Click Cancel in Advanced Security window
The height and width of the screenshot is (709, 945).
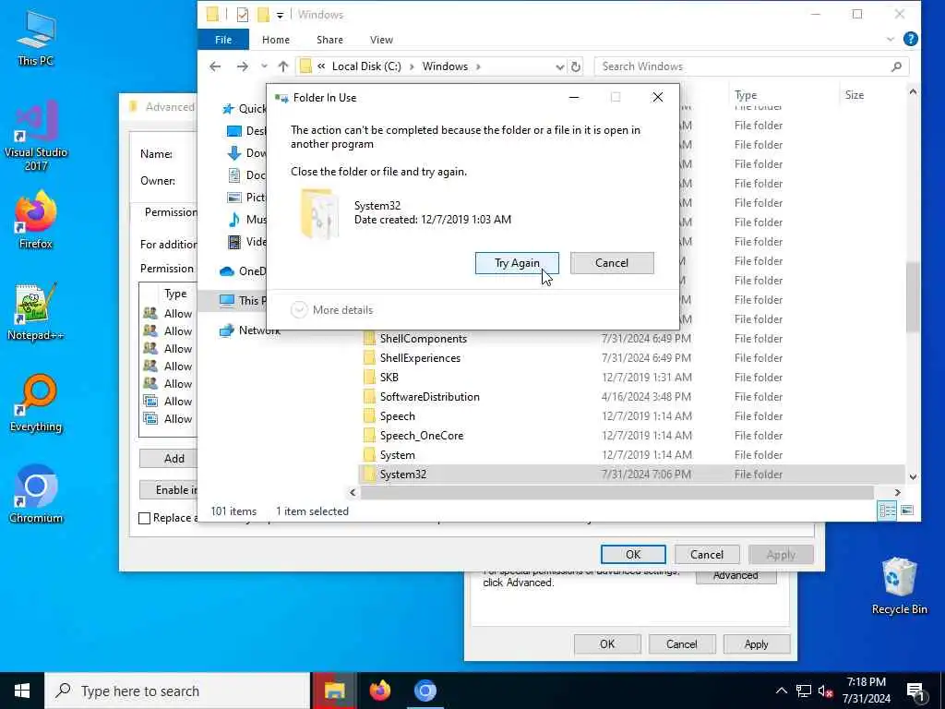tap(706, 555)
